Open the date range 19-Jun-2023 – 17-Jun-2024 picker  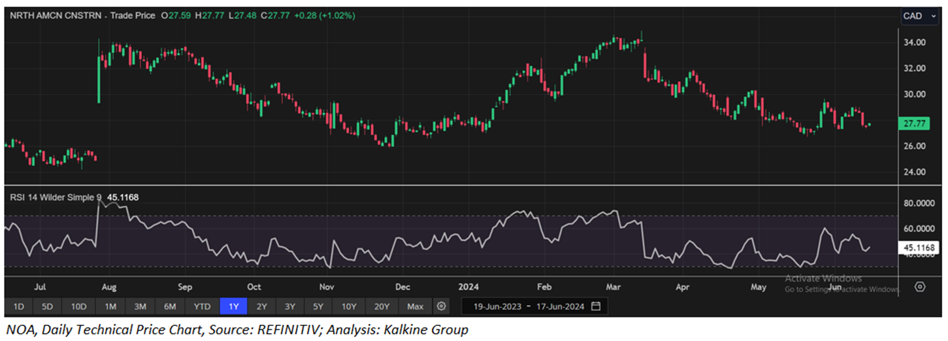tap(534, 306)
